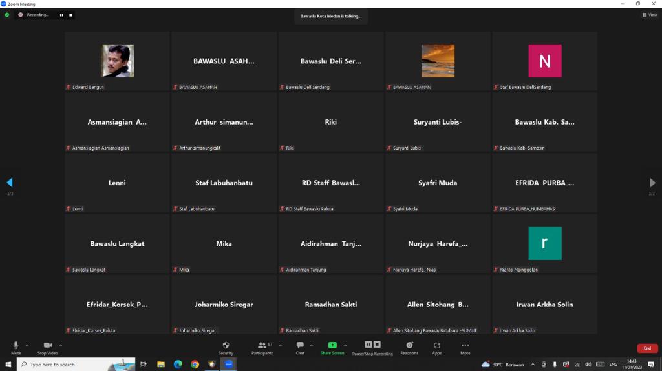
Task: Open the Reactions menu
Action: pyautogui.click(x=409, y=348)
